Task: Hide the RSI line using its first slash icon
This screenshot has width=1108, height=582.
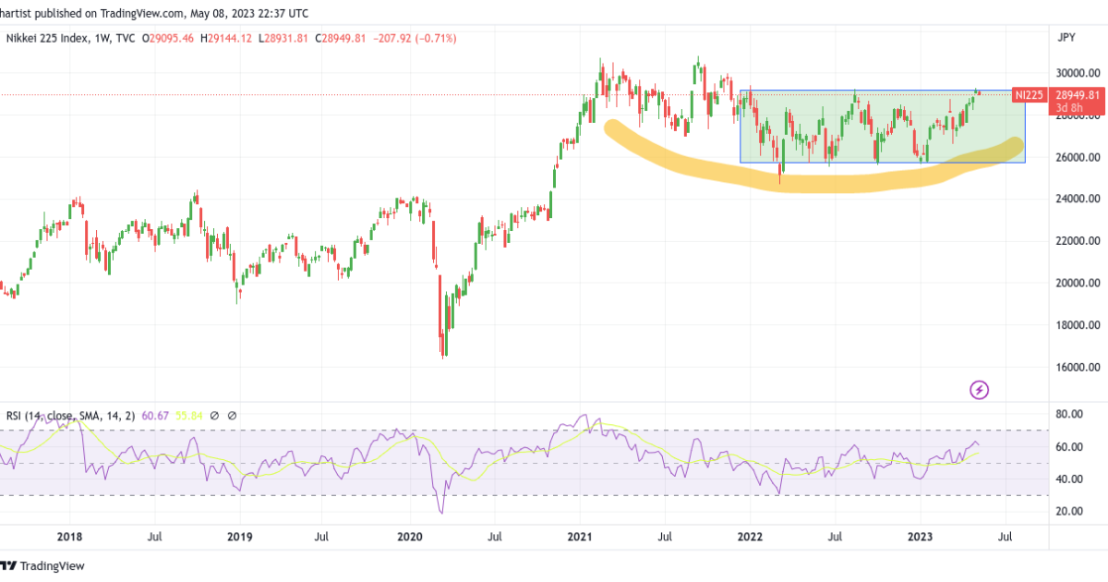Action: pos(213,416)
